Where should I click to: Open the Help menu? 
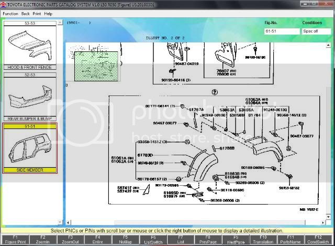point(48,14)
